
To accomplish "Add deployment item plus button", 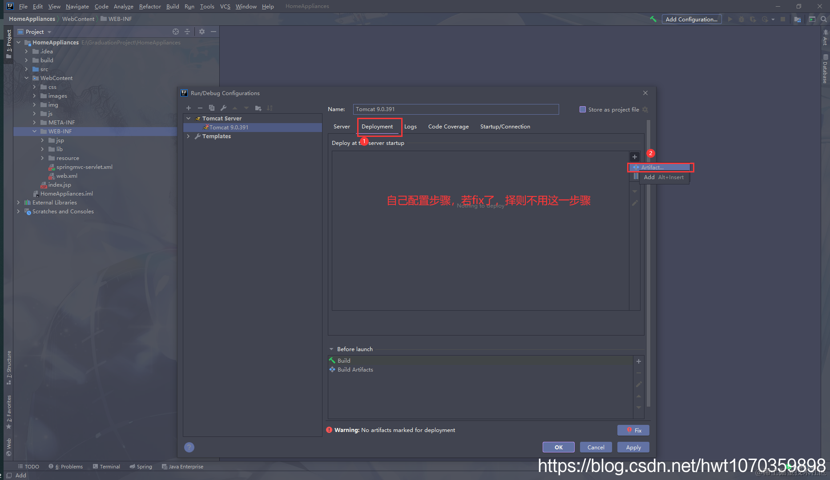I will click(635, 157).
